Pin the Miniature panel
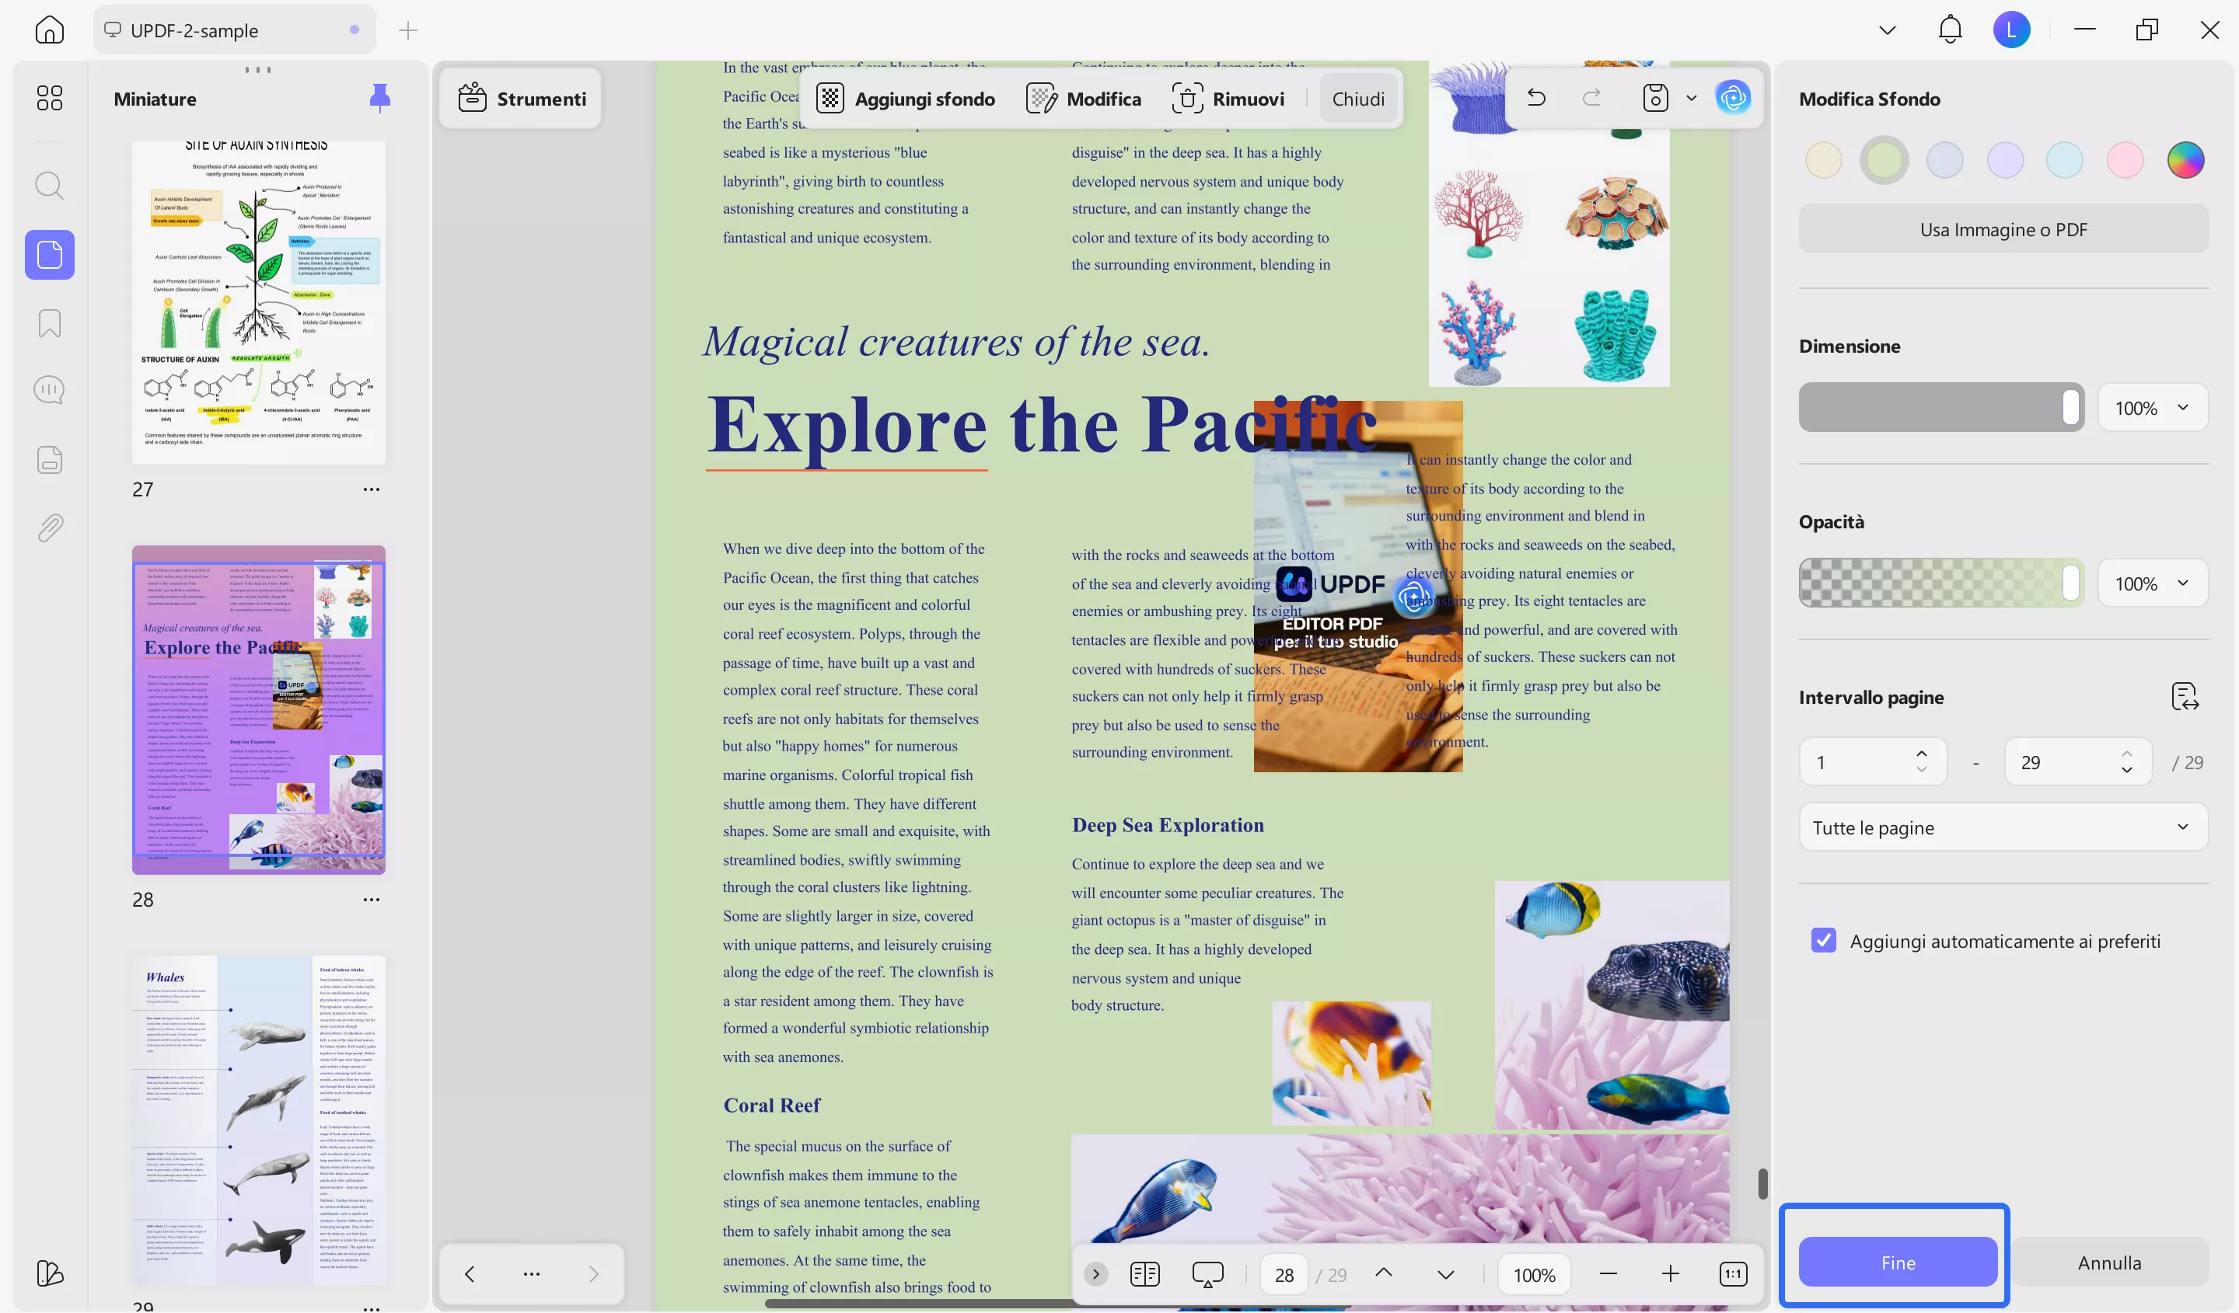Image resolution: width=2239 pixels, height=1313 pixels. click(379, 99)
